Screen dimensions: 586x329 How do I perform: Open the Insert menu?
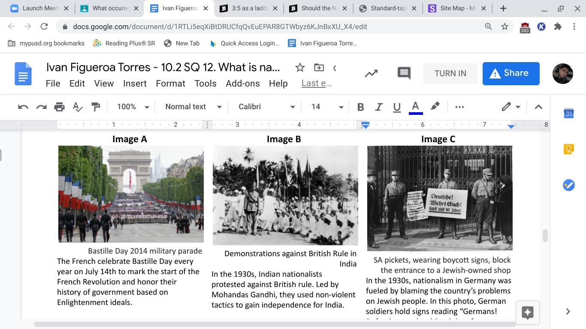pos(135,84)
